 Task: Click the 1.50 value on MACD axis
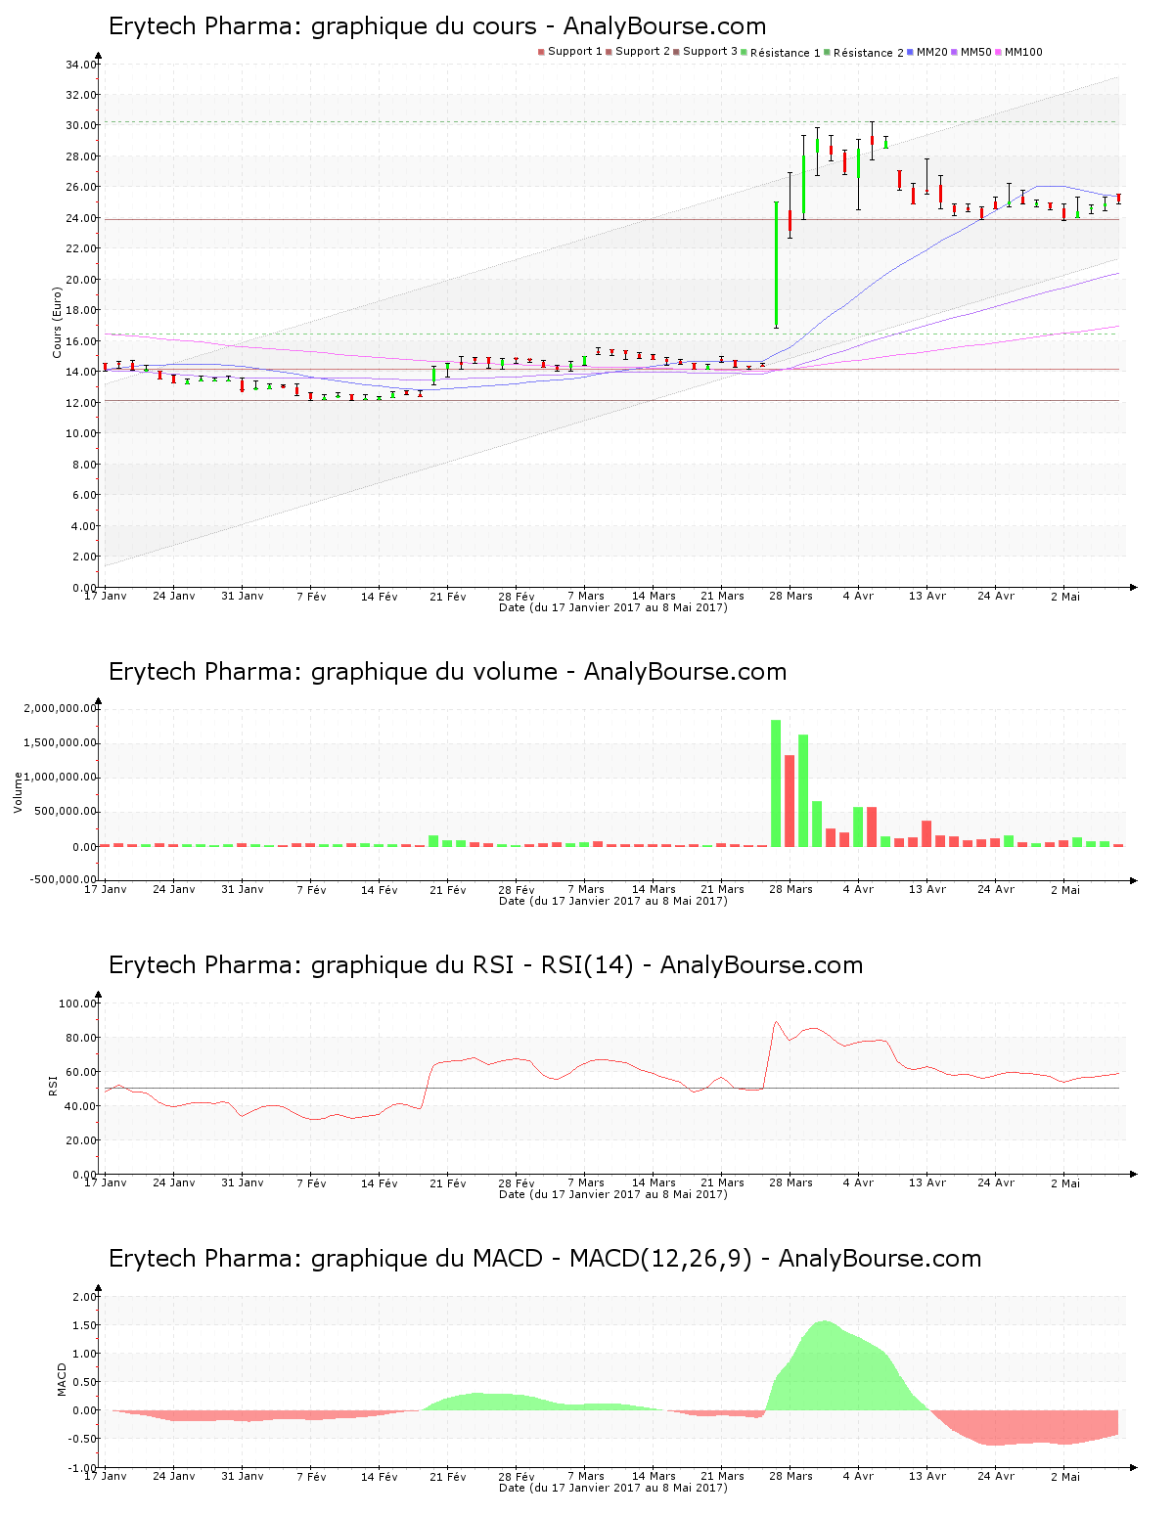click(84, 1325)
